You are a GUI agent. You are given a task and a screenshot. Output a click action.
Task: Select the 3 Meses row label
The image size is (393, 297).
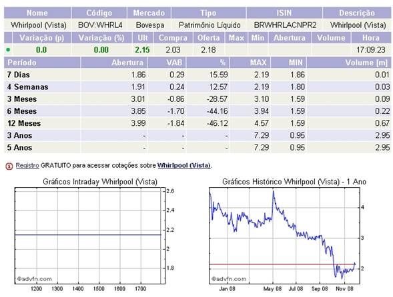tap(22, 99)
